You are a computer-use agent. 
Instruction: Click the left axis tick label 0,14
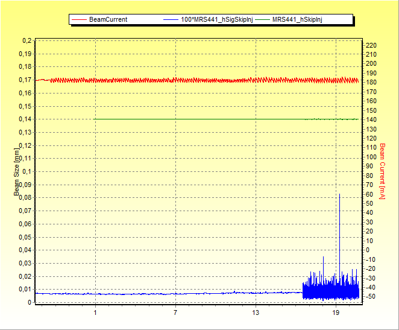point(25,119)
